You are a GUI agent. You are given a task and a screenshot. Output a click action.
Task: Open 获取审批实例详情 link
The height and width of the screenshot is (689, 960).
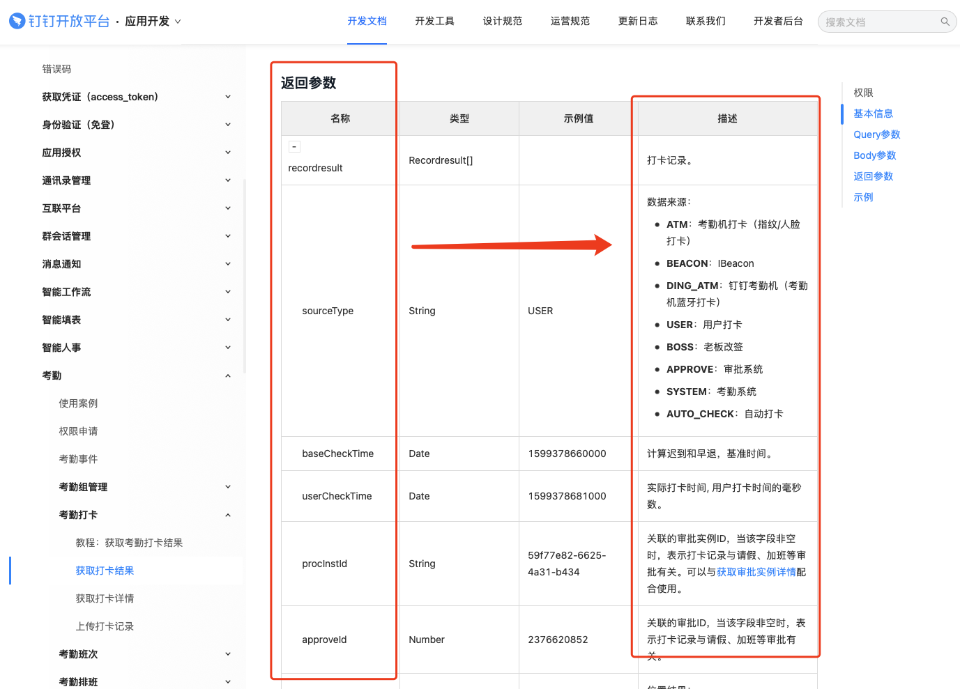[x=756, y=572]
